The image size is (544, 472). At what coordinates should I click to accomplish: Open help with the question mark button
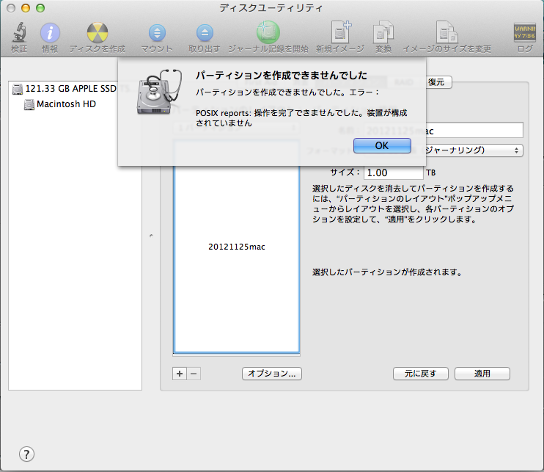(26, 454)
